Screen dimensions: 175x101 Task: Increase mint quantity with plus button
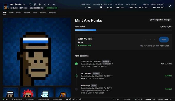tap(155, 40)
